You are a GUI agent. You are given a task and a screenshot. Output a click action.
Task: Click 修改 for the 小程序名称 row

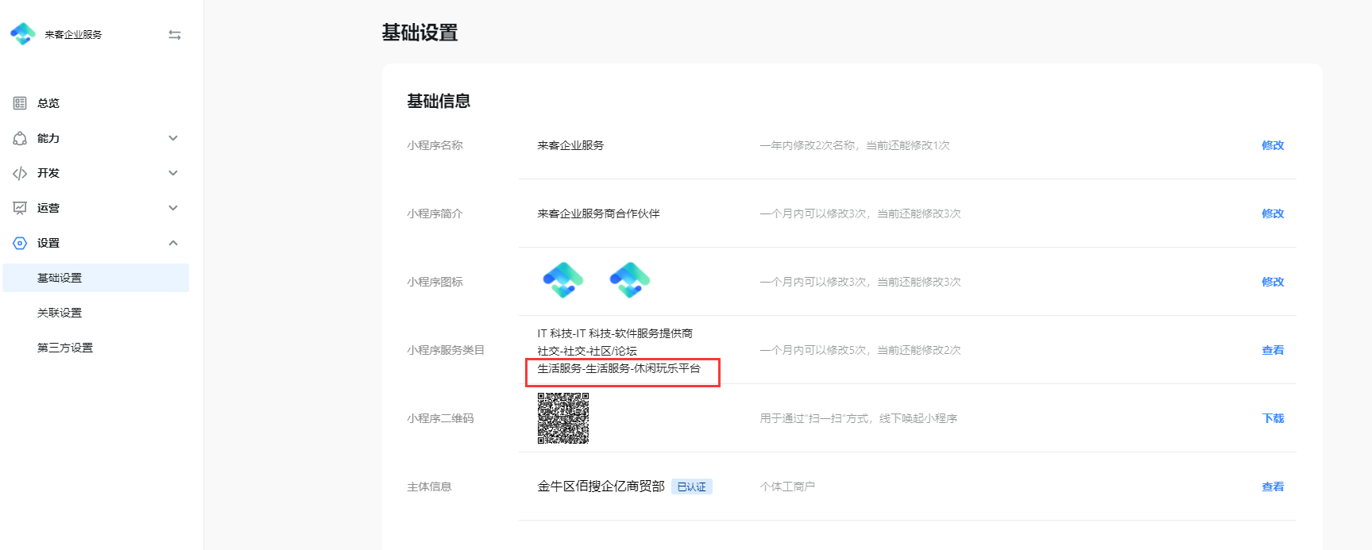1273,145
